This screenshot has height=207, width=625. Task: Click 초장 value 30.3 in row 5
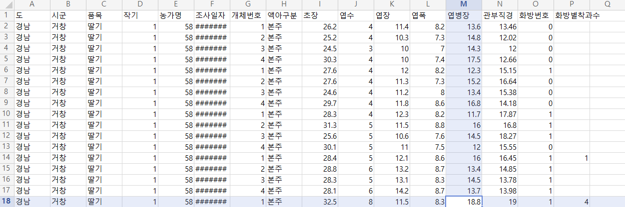tap(320, 59)
